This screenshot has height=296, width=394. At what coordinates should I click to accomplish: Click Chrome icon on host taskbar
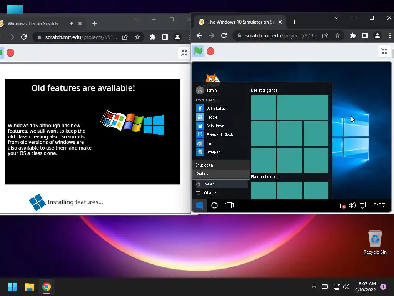click(47, 287)
